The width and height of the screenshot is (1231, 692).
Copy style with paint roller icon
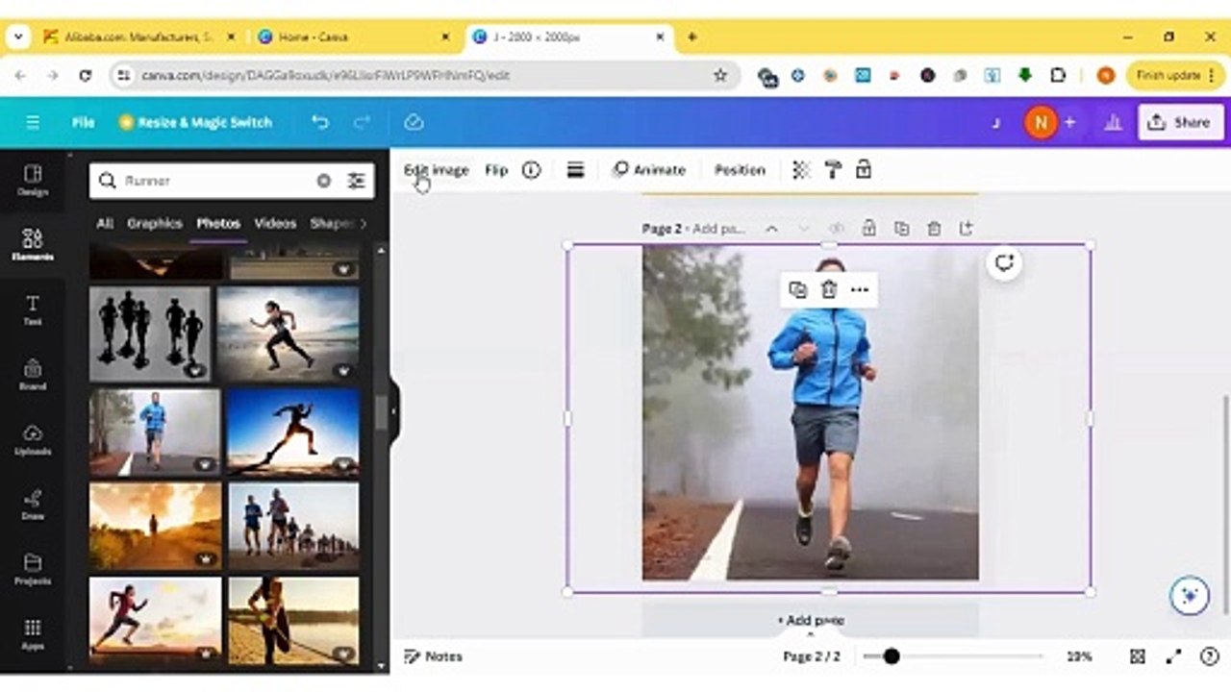pyautogui.click(x=833, y=170)
